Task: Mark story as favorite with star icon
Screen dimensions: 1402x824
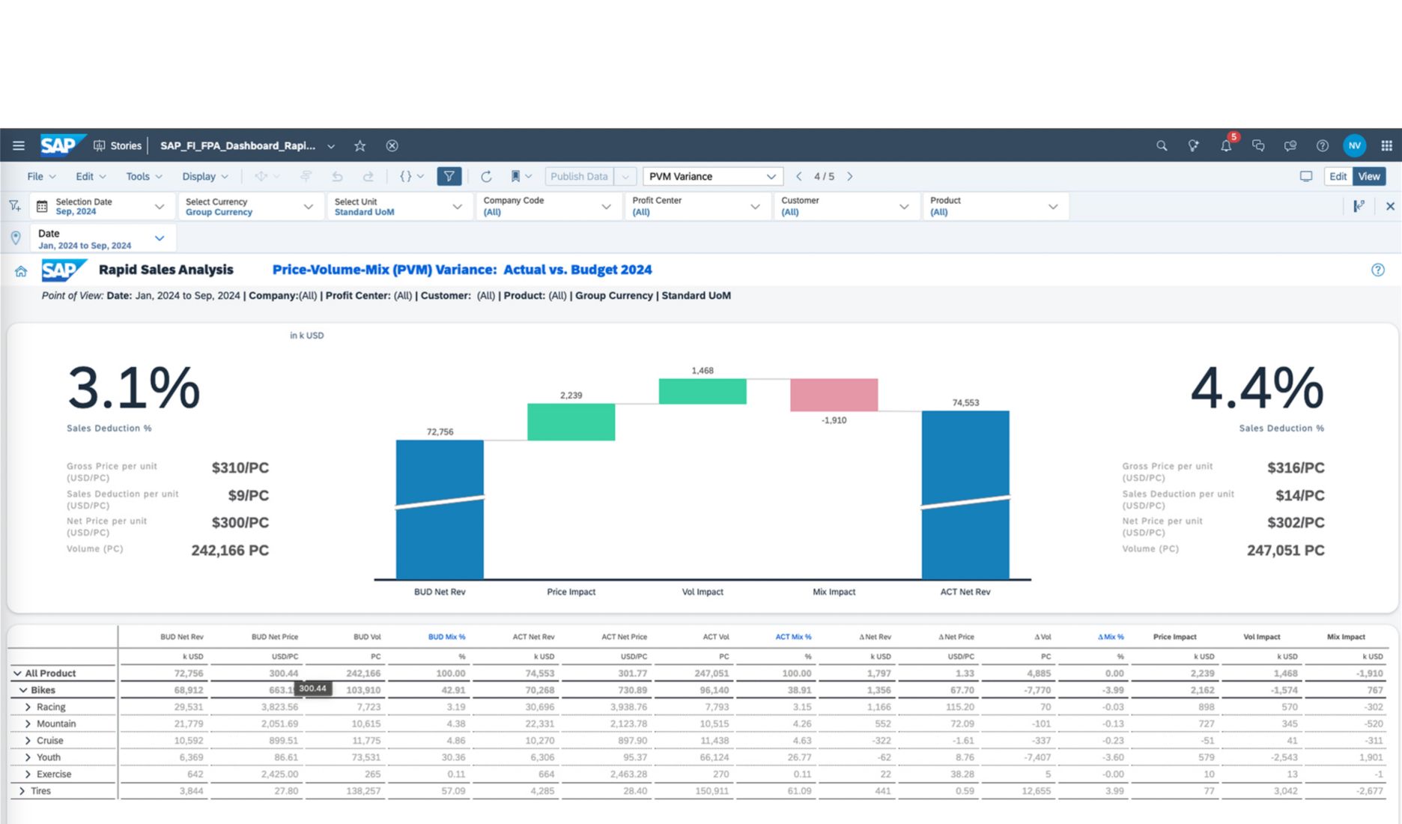Action: 359,145
